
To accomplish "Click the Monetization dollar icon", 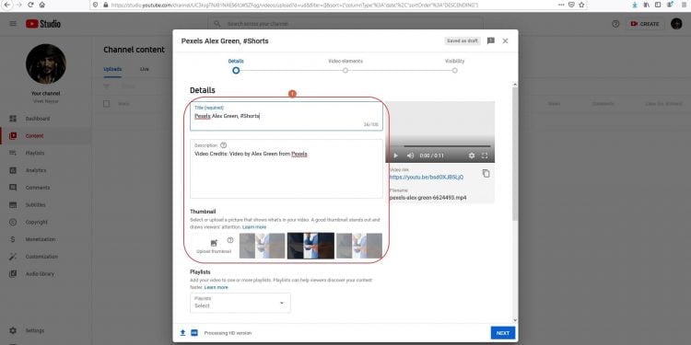I will point(13,239).
